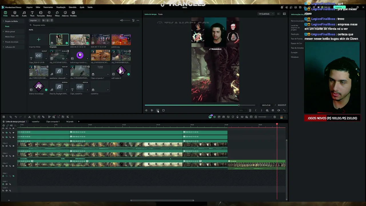Image resolution: width=366 pixels, height=206 pixels.
Task: Click the mark-out right brace icon
Action: tap(261, 110)
